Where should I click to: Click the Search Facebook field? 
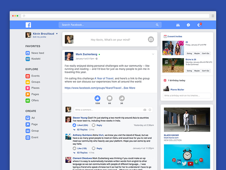pyautogui.click(x=110, y=25)
